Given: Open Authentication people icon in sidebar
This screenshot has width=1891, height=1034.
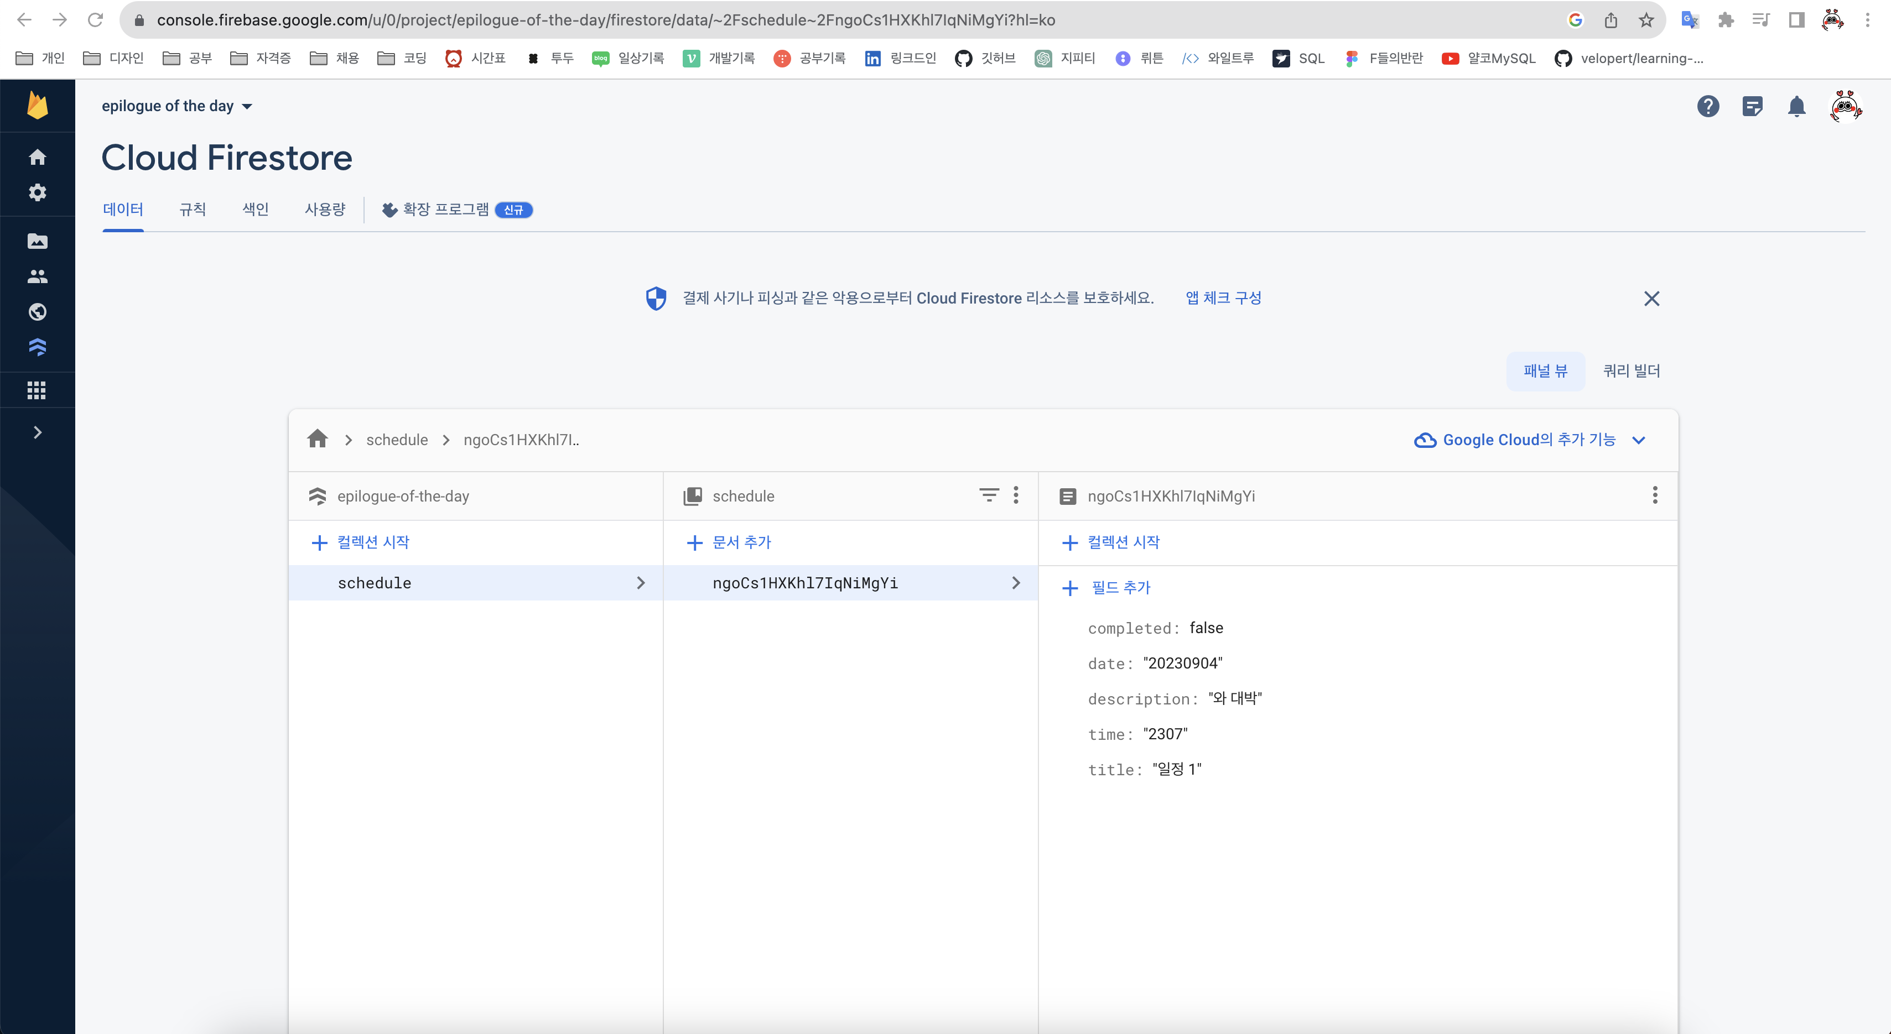Looking at the screenshot, I should click(x=38, y=276).
